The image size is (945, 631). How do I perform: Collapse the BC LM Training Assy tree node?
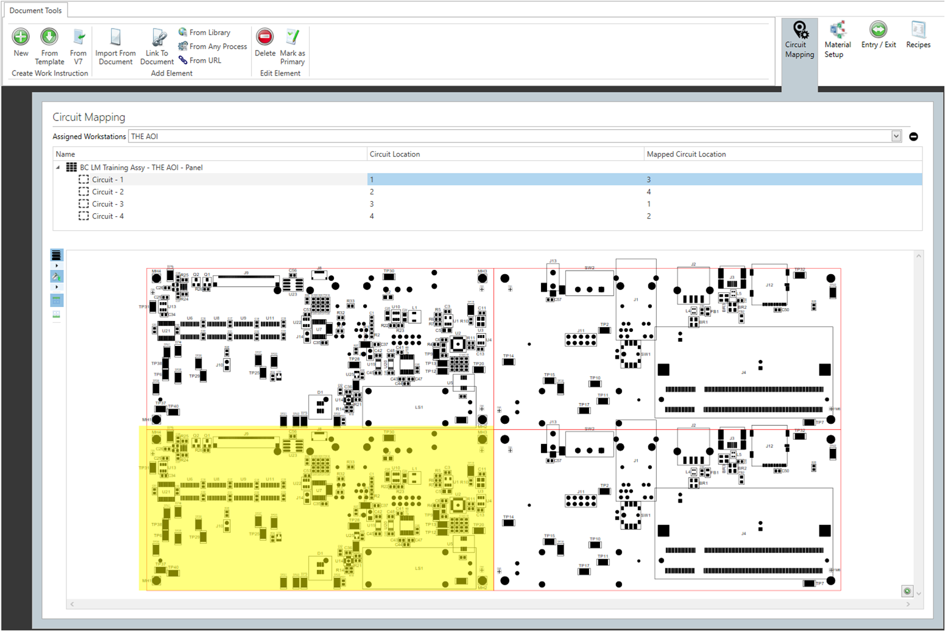(x=58, y=167)
